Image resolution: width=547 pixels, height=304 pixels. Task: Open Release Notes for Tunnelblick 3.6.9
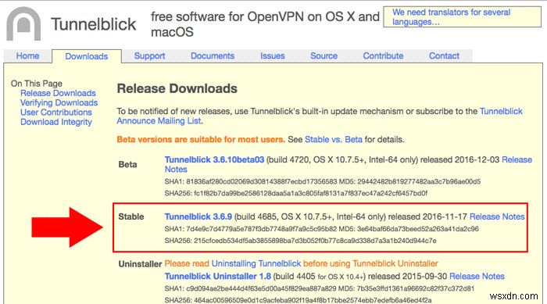pyautogui.click(x=497, y=216)
